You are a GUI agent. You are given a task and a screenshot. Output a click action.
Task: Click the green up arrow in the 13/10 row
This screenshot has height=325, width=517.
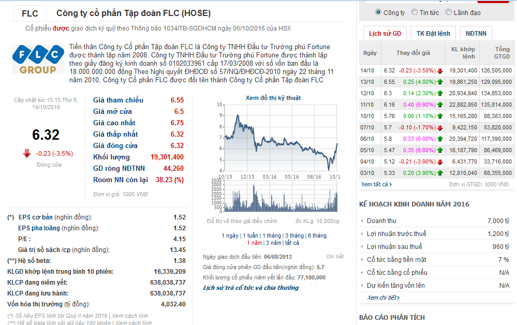tap(440, 82)
